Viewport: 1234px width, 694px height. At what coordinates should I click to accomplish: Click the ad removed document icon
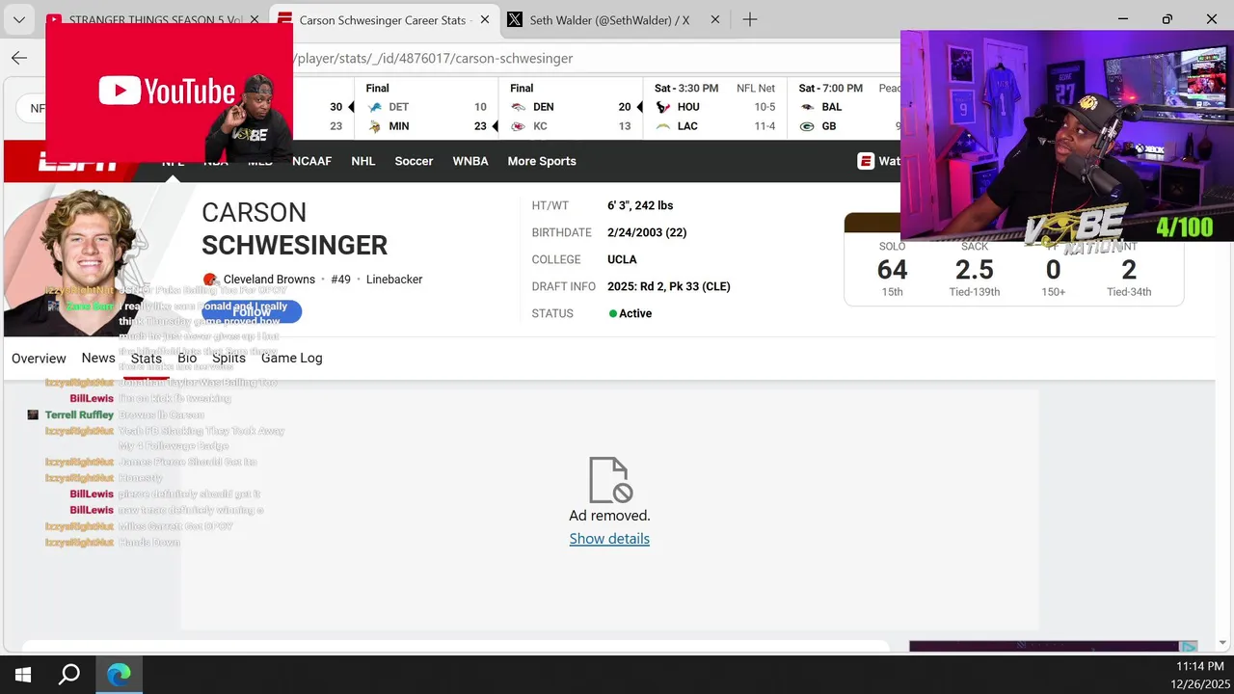(x=609, y=479)
